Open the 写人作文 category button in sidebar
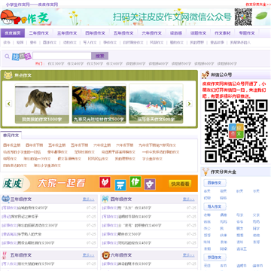271x271 pixels. pos(215,206)
